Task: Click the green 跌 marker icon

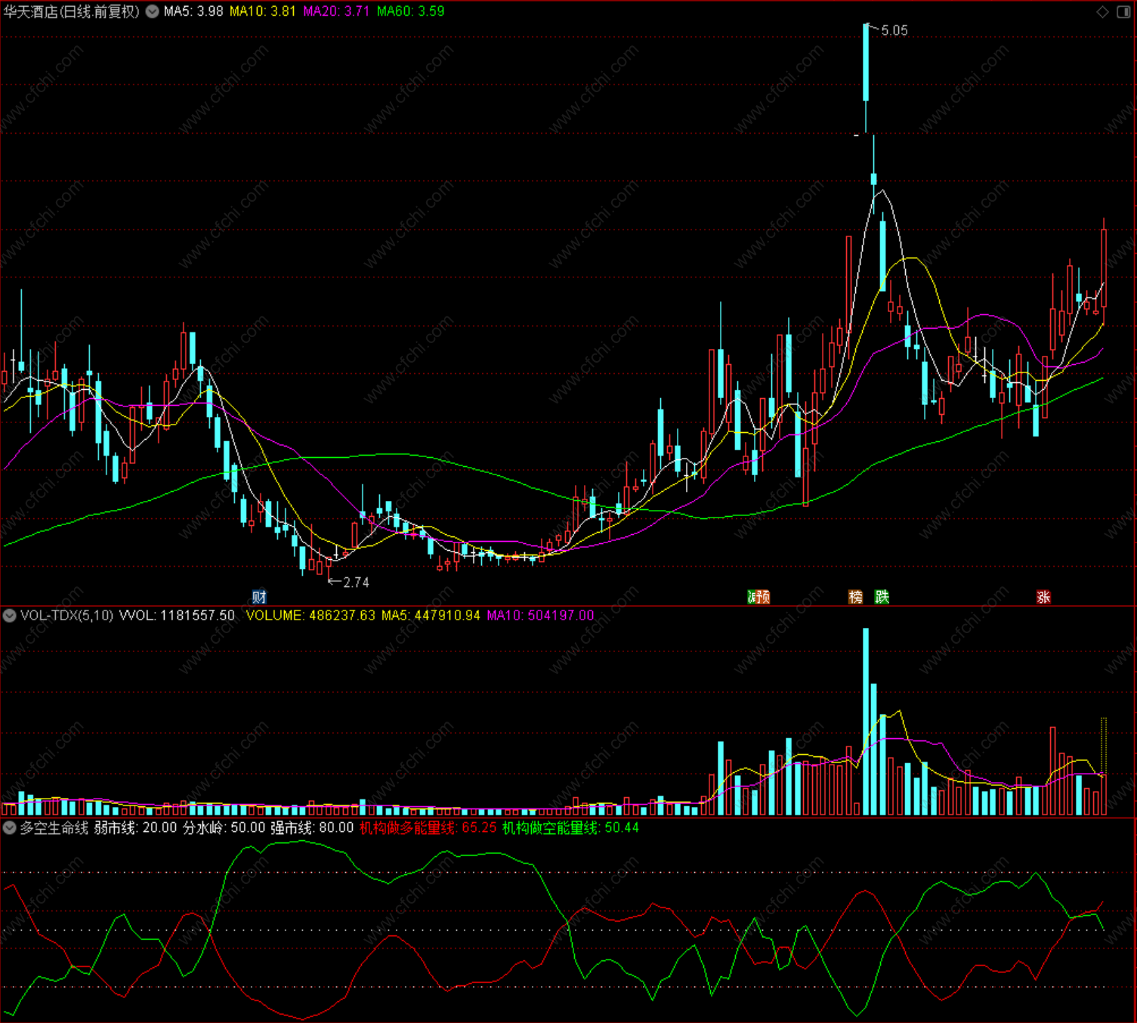Action: pyautogui.click(x=882, y=597)
